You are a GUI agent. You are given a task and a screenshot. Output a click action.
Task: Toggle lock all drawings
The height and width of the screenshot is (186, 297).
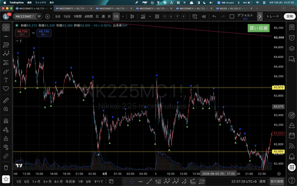(x=6, y=139)
